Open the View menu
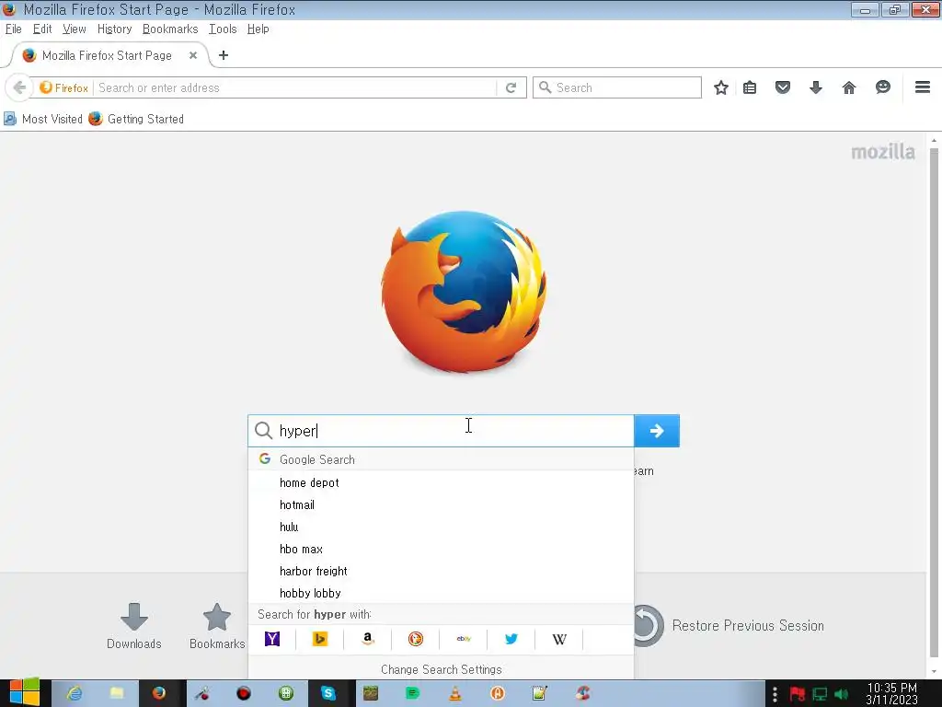 (74, 29)
